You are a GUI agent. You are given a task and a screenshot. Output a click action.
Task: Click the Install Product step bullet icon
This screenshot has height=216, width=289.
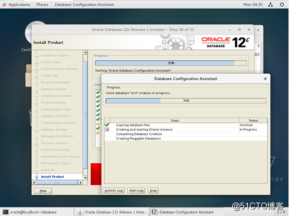click(37, 176)
